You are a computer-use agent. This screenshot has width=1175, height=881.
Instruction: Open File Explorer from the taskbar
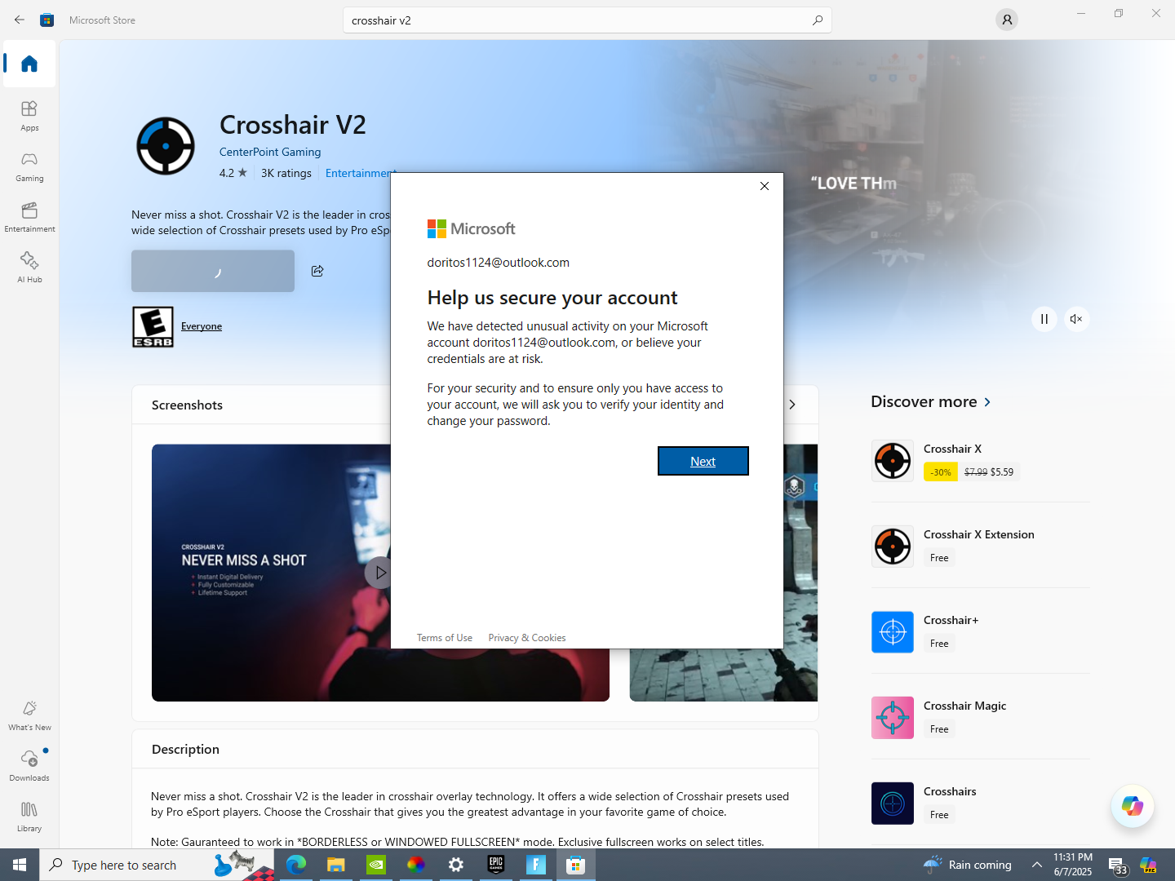tap(336, 865)
